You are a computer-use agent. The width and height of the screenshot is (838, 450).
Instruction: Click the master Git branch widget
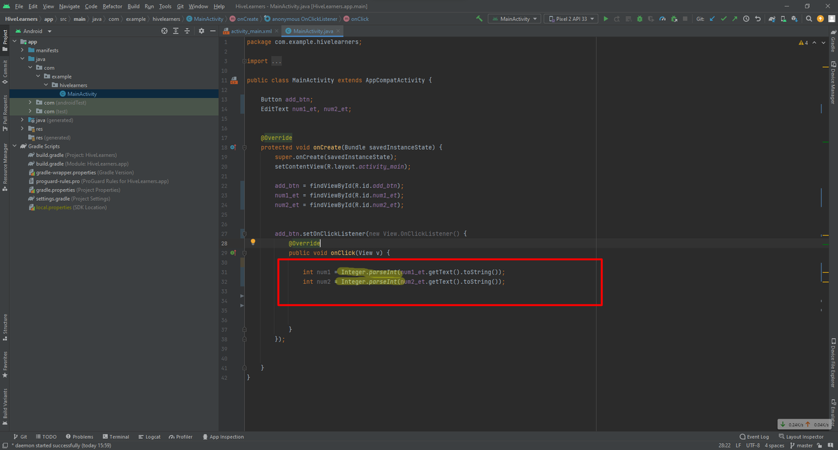coord(801,445)
